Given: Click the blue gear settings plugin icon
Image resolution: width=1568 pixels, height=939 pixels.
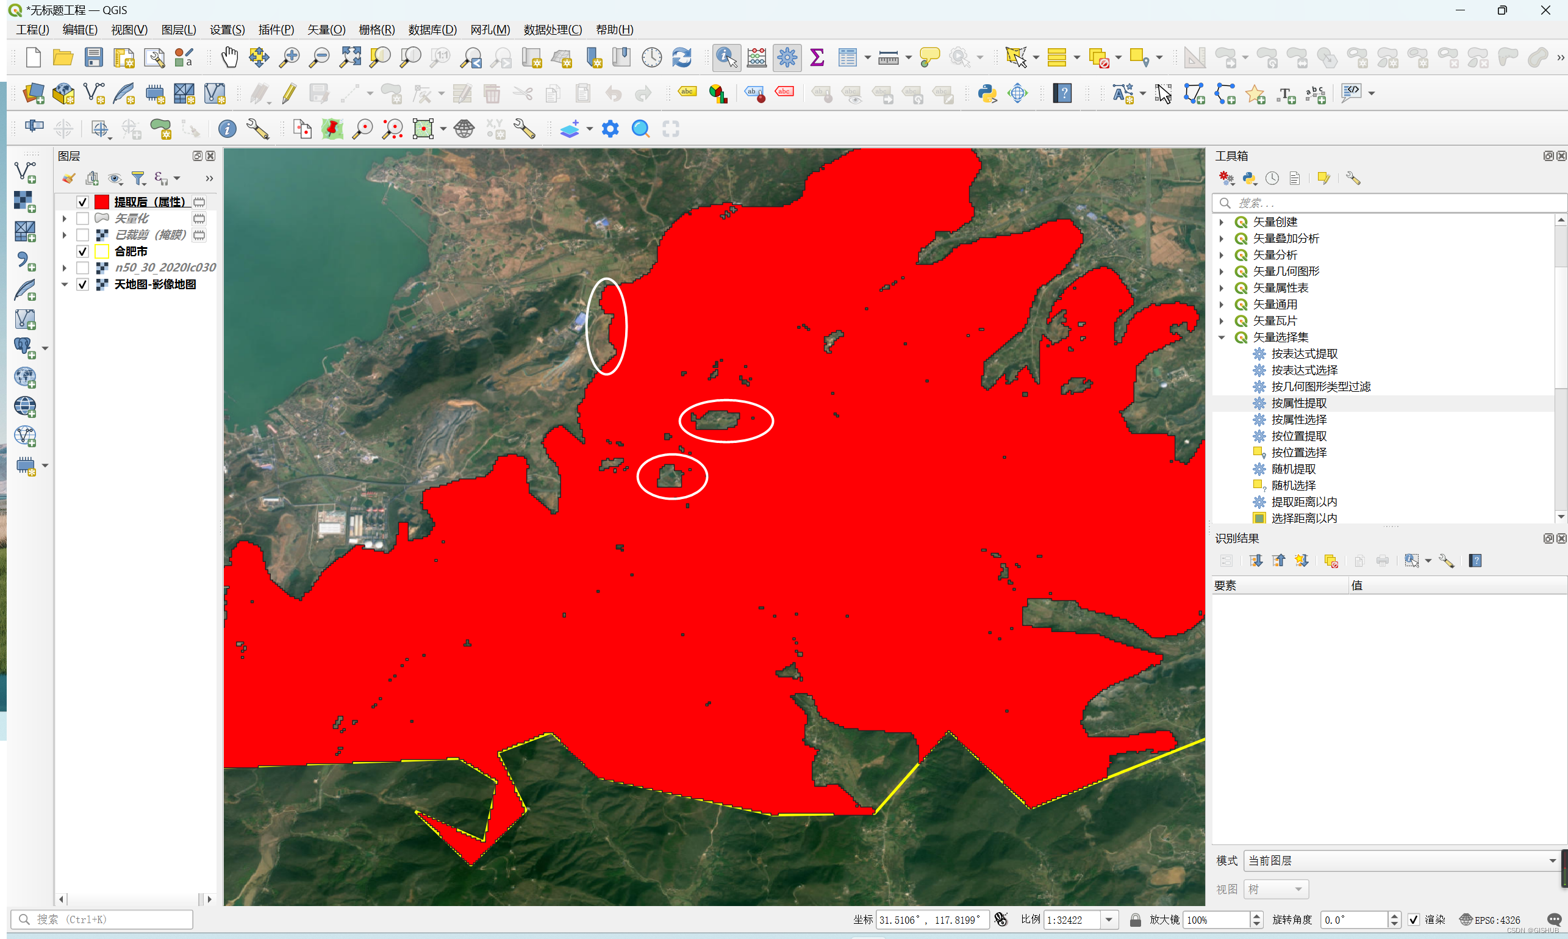Looking at the screenshot, I should pos(610,129).
